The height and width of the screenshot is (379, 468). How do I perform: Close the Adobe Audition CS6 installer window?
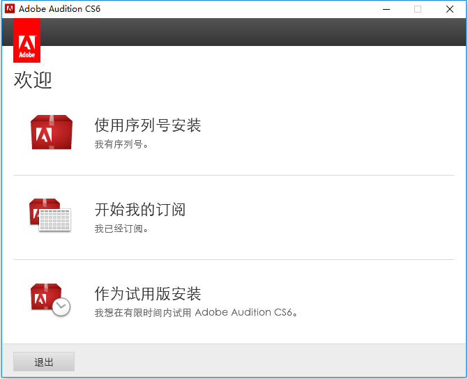[450, 9]
